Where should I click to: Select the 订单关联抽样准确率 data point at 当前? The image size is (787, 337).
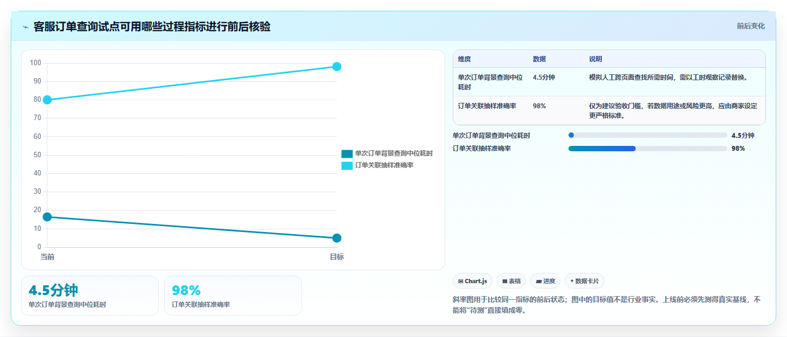click(47, 100)
